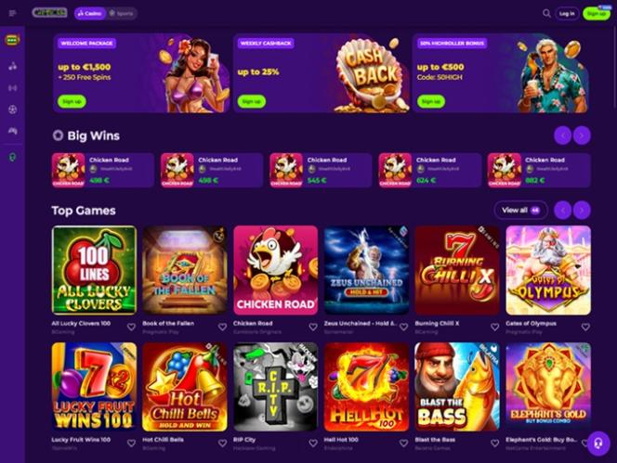Click the Log in button
The width and height of the screenshot is (617, 463).
[x=567, y=13]
